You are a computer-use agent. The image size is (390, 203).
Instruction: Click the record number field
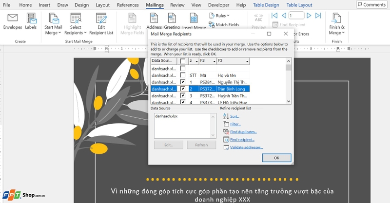coord(296,16)
